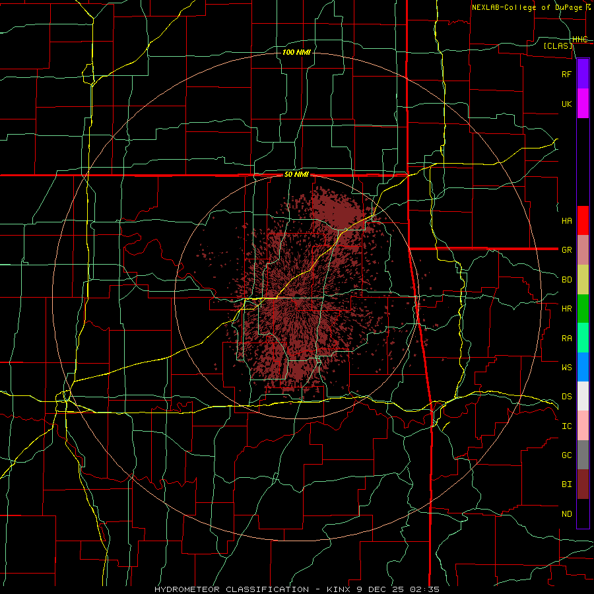Select the BD yellow legend swatch
594x594 pixels.
click(583, 280)
